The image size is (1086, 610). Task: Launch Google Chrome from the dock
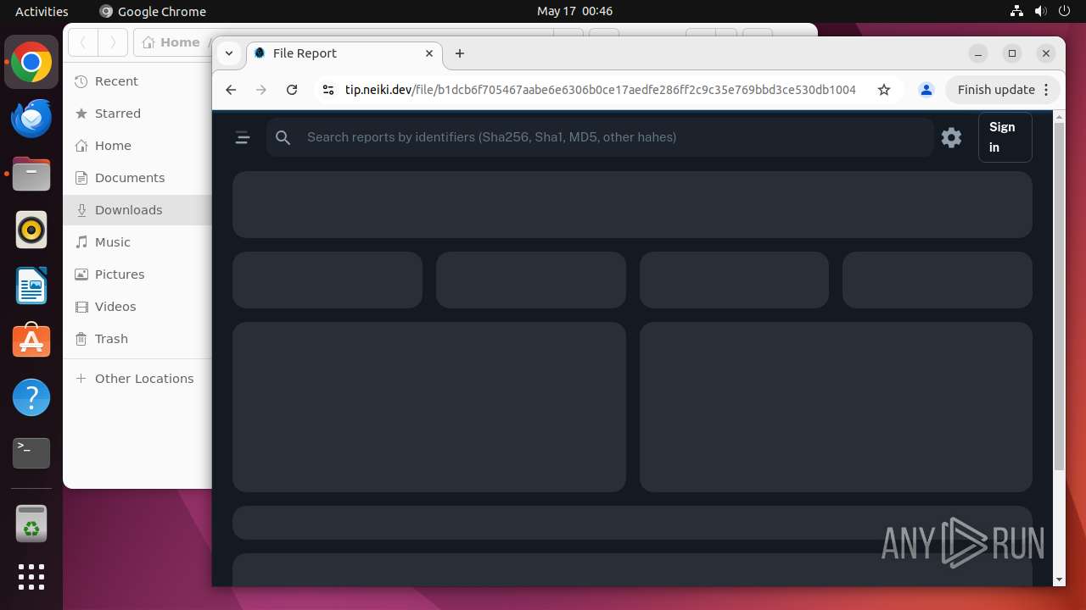pyautogui.click(x=31, y=63)
